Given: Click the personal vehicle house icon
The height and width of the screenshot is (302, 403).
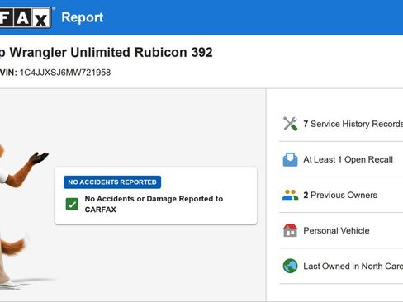Looking at the screenshot, I should click(290, 230).
